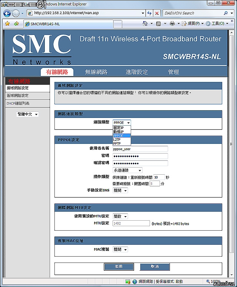Choose 固定IP from the connection list
The width and height of the screenshot is (237, 287).
[x=122, y=128]
